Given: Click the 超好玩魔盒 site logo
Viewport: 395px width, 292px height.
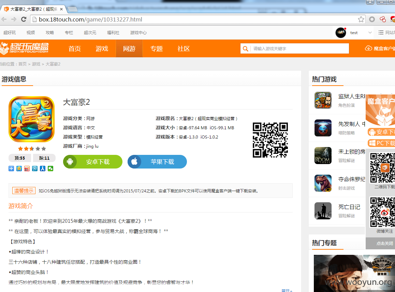Looking at the screenshot, I should [25, 48].
